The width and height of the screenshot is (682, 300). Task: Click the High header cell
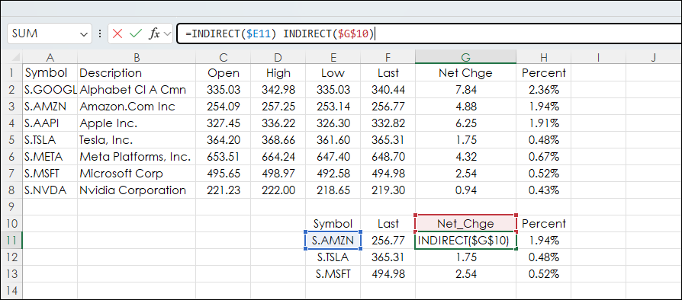pyautogui.click(x=278, y=72)
